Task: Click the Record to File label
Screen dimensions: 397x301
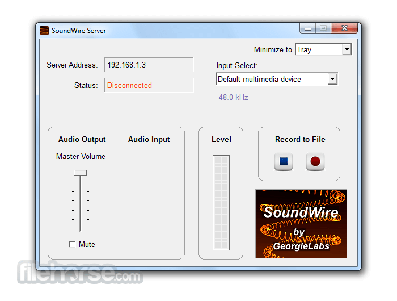Action: click(300, 139)
